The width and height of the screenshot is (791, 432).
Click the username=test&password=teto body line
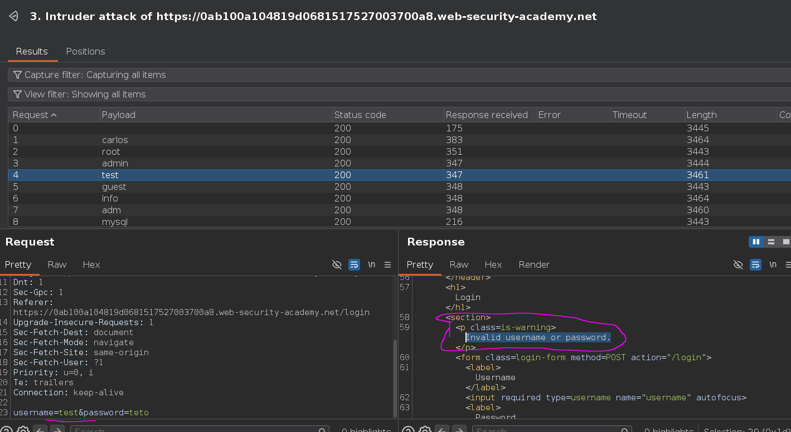click(81, 413)
